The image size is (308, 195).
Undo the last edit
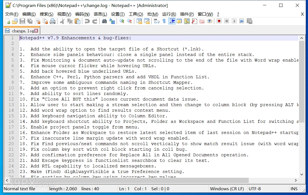pyautogui.click(x=87, y=21)
